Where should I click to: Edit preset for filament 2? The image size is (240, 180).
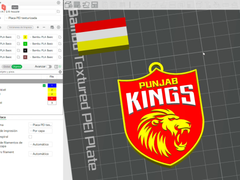[60, 37]
